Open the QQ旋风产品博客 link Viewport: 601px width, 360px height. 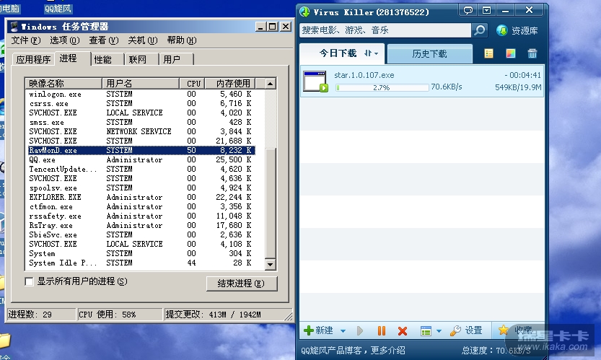click(330, 351)
